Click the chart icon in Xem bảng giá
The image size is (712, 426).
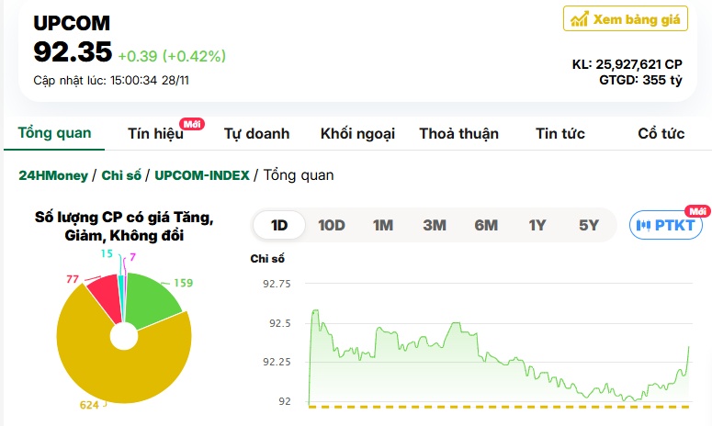point(579,18)
